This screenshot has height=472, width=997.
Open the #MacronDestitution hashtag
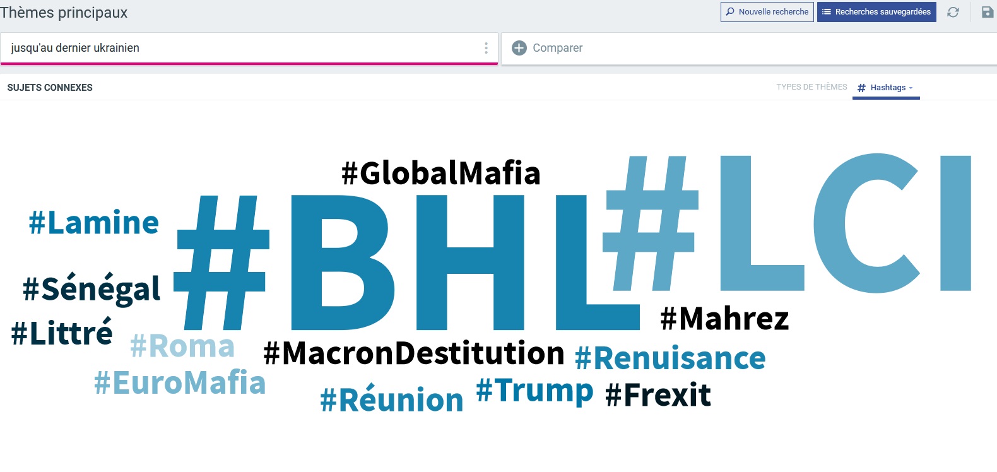(414, 353)
